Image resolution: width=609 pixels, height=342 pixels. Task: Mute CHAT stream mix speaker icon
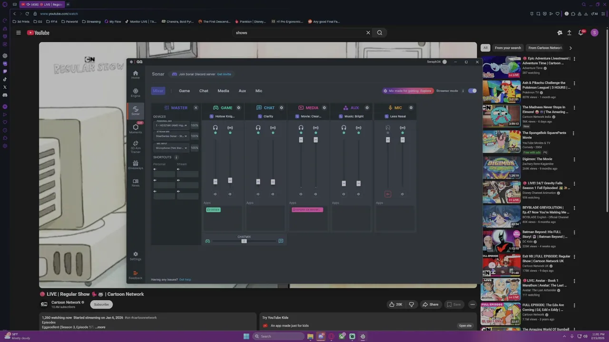273,194
